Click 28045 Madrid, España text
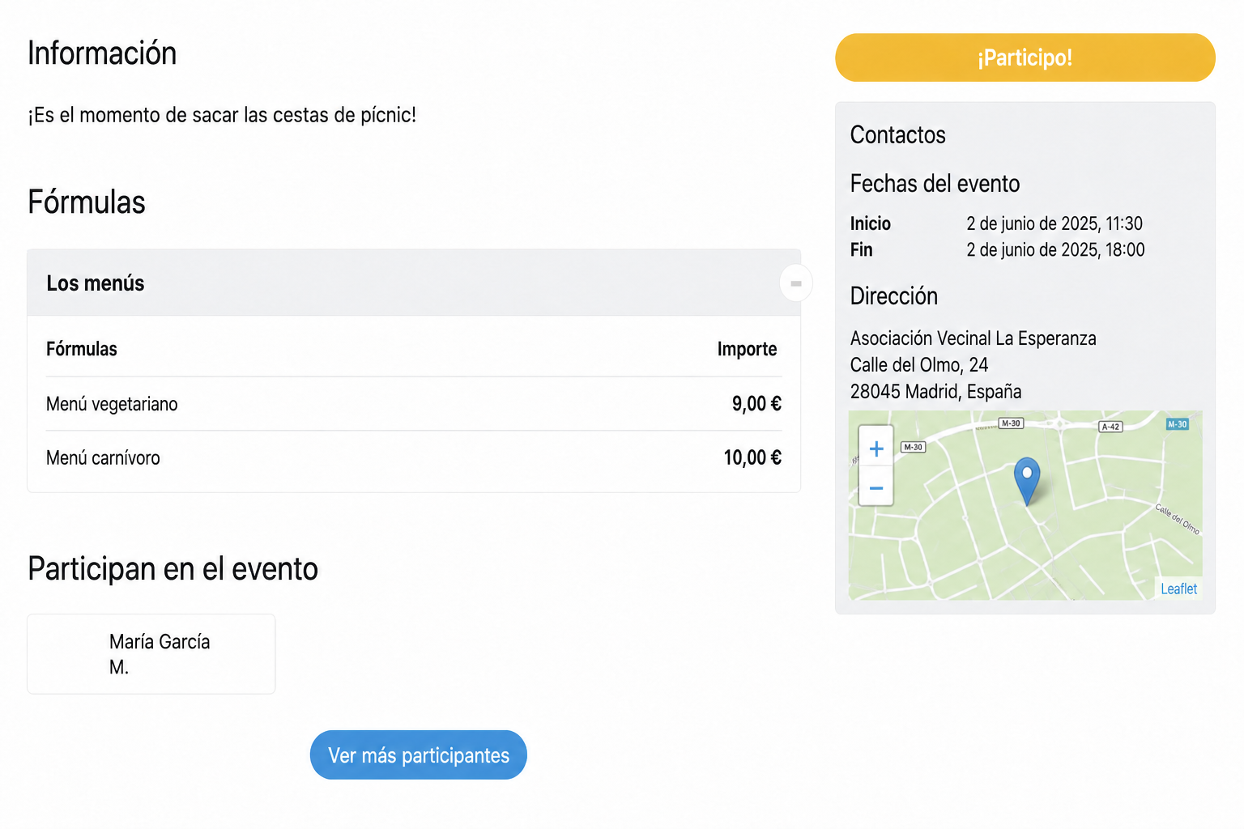This screenshot has width=1244, height=829. 935,392
